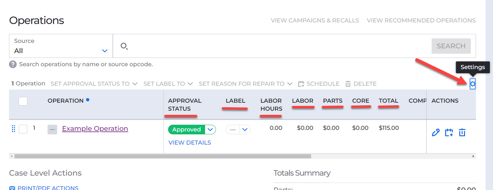This screenshot has height=190, width=493.
Task: Click the minus collapse button on row 1
Action: (x=52, y=129)
